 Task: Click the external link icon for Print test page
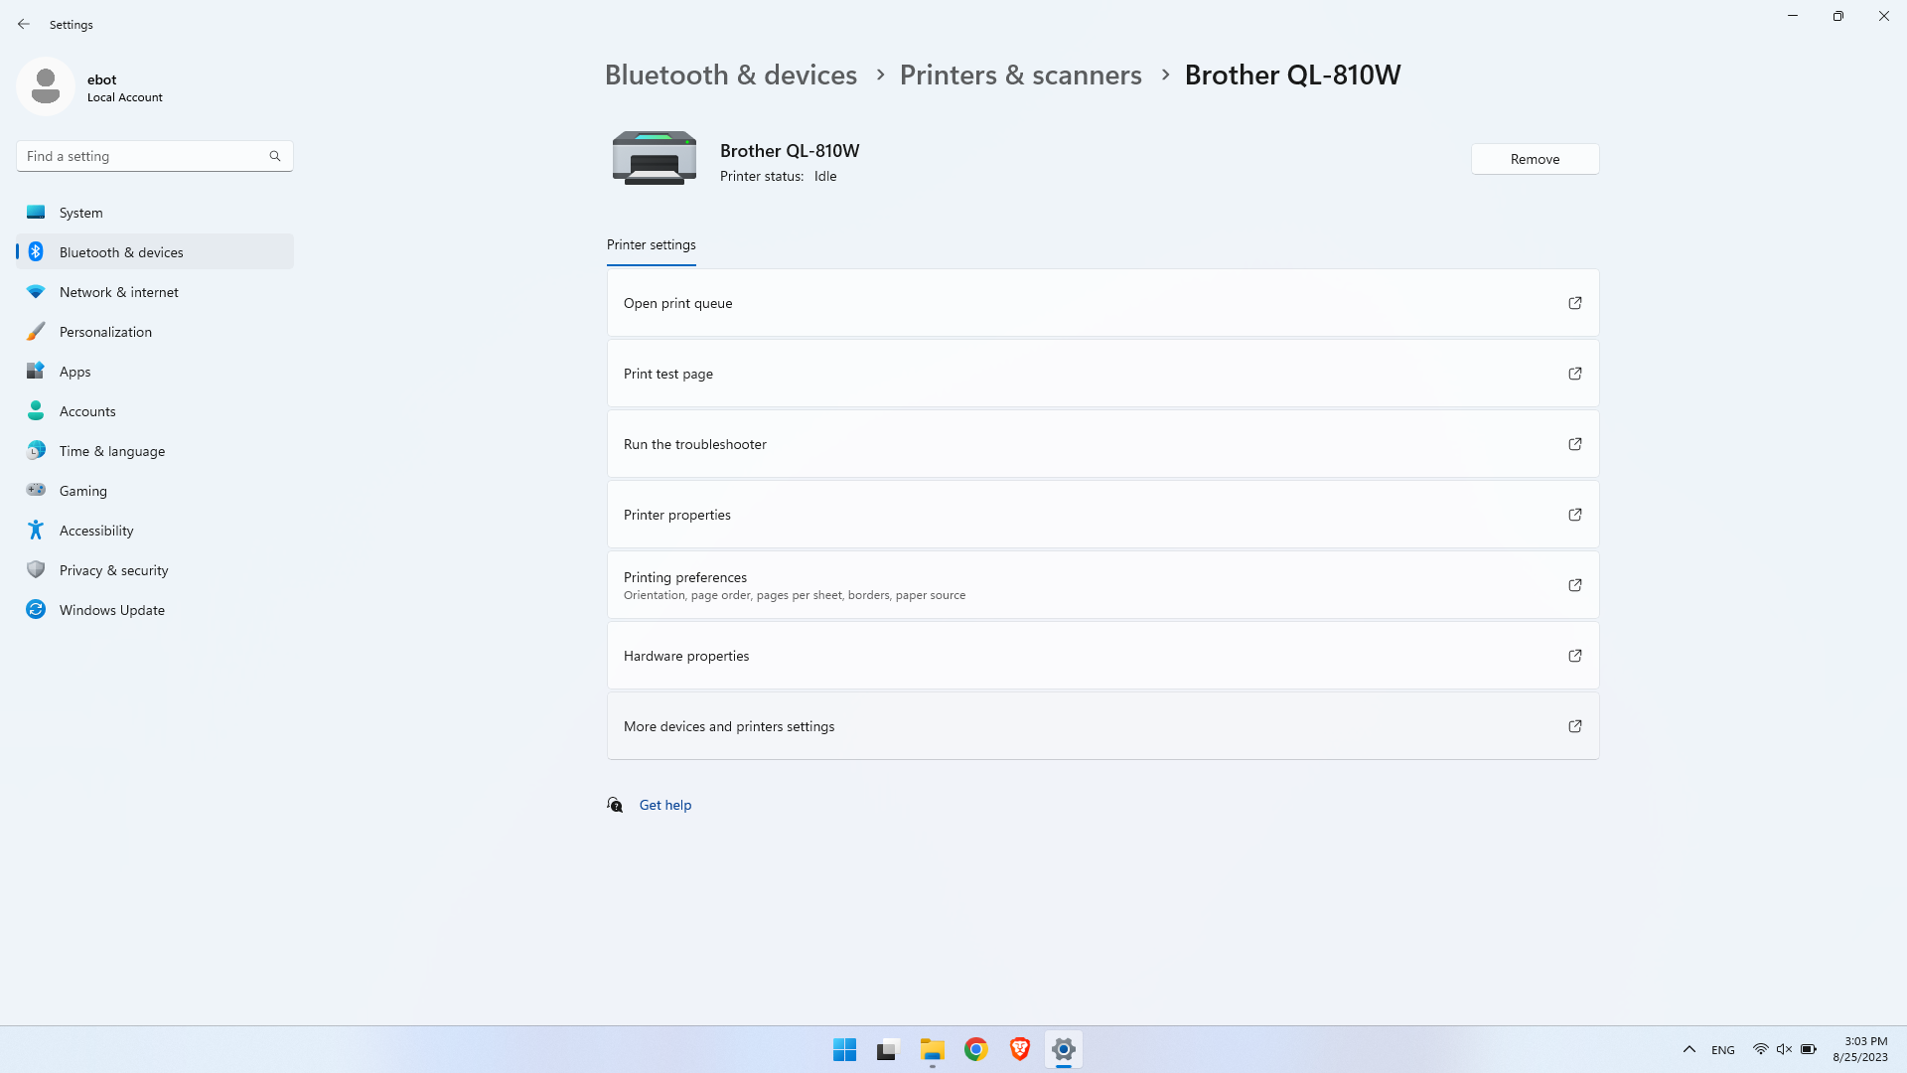pyautogui.click(x=1575, y=374)
